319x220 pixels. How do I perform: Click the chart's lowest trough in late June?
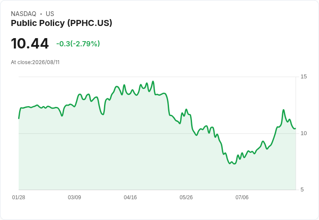pyautogui.click(x=234, y=164)
